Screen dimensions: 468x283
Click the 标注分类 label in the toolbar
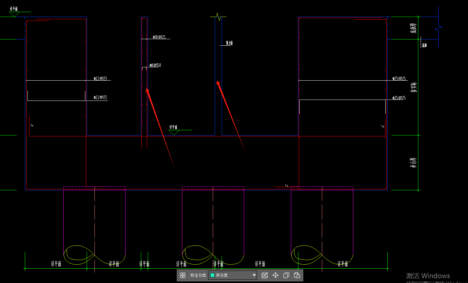(198, 275)
